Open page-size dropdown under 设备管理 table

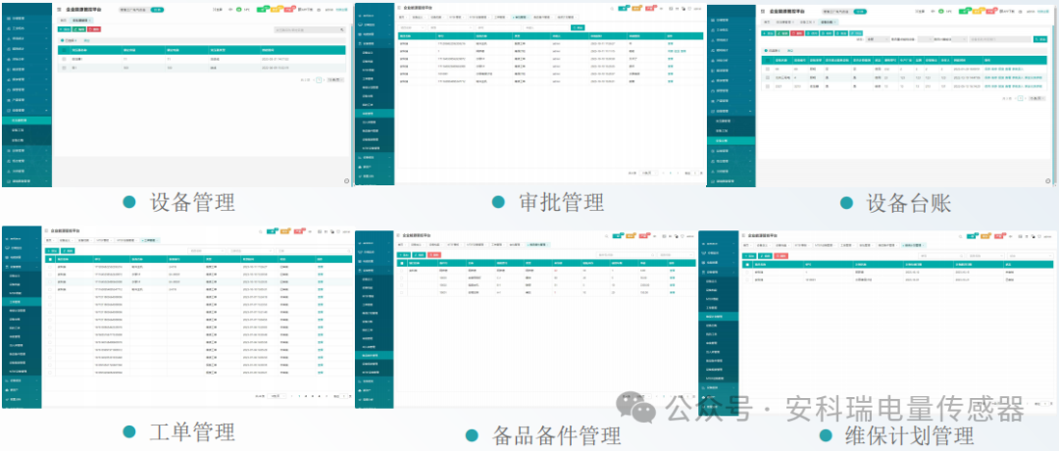[335, 79]
